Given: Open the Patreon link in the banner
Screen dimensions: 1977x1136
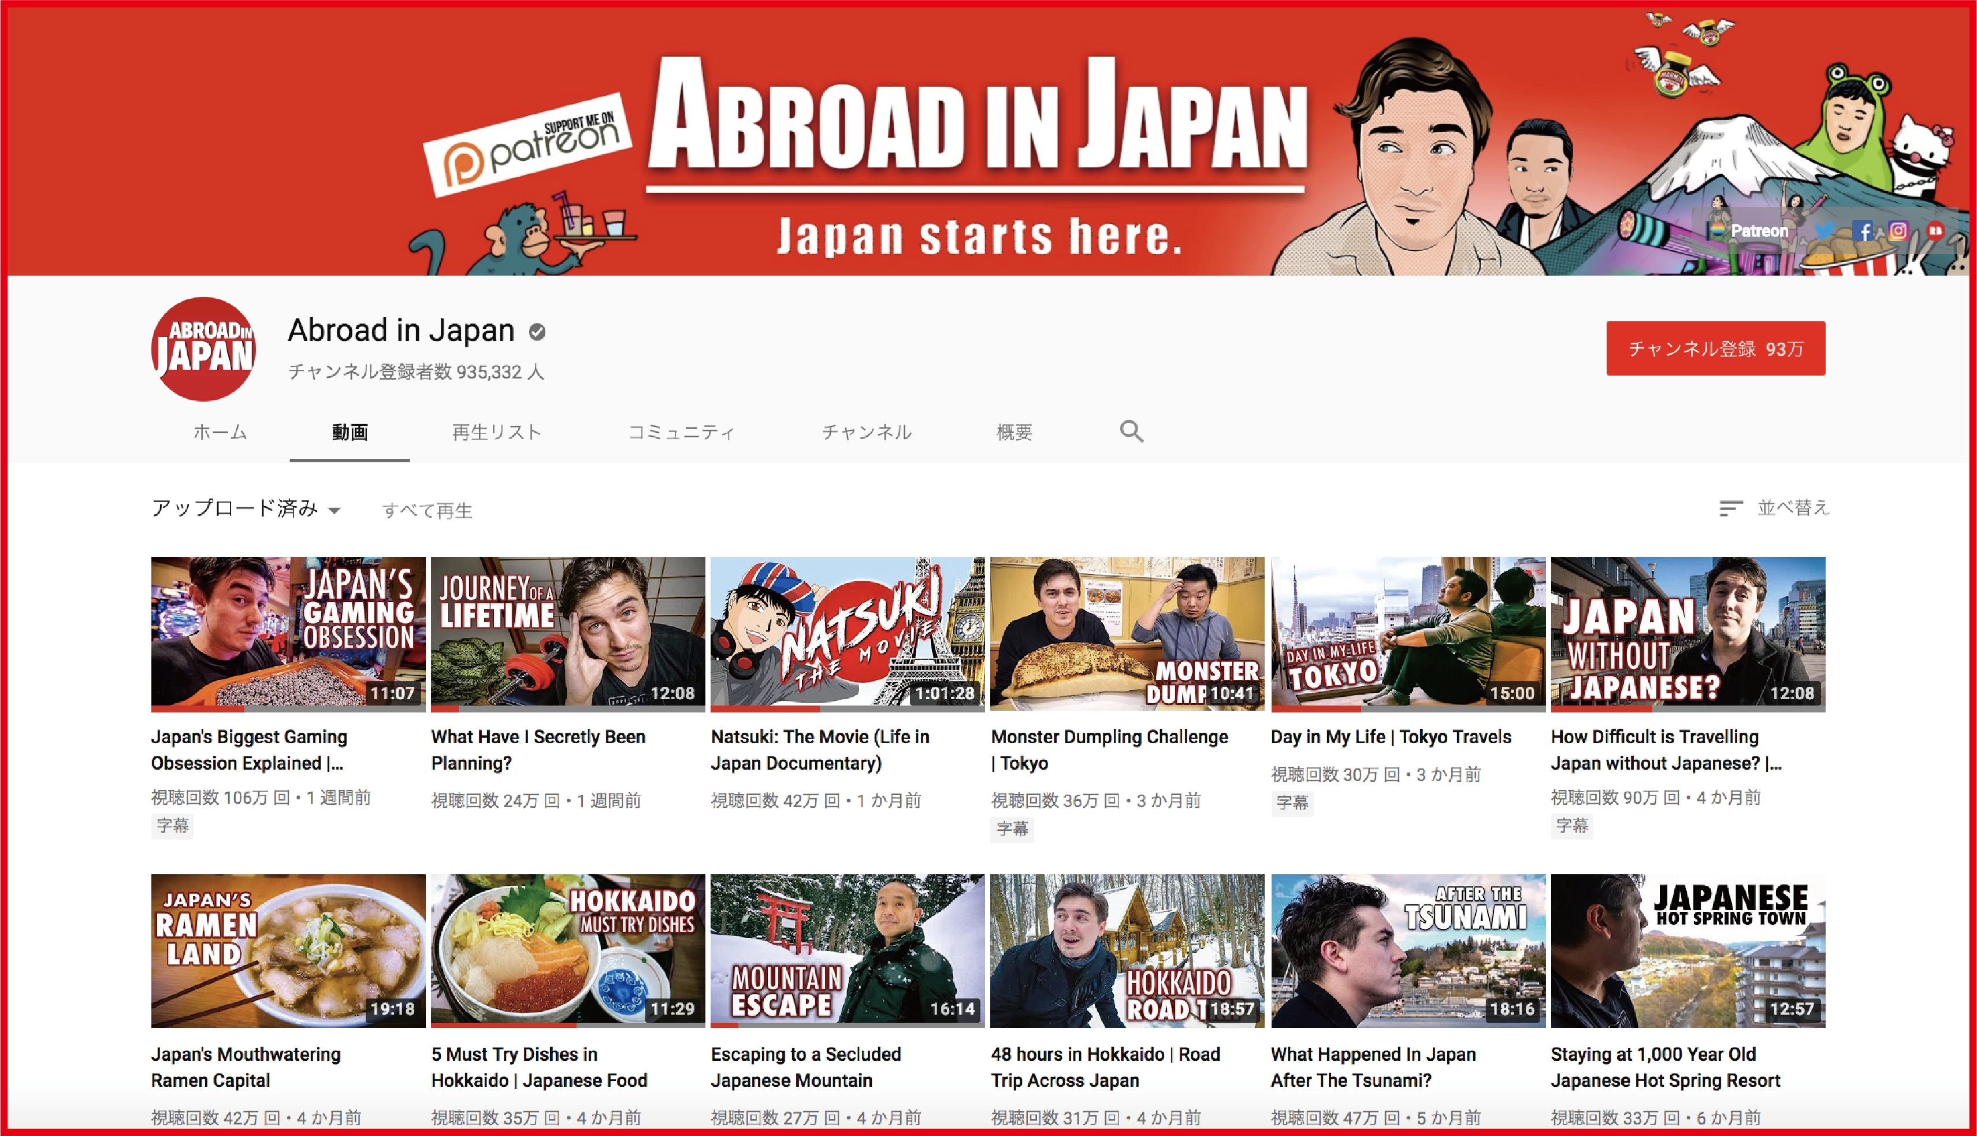Looking at the screenshot, I should coord(1750,231).
